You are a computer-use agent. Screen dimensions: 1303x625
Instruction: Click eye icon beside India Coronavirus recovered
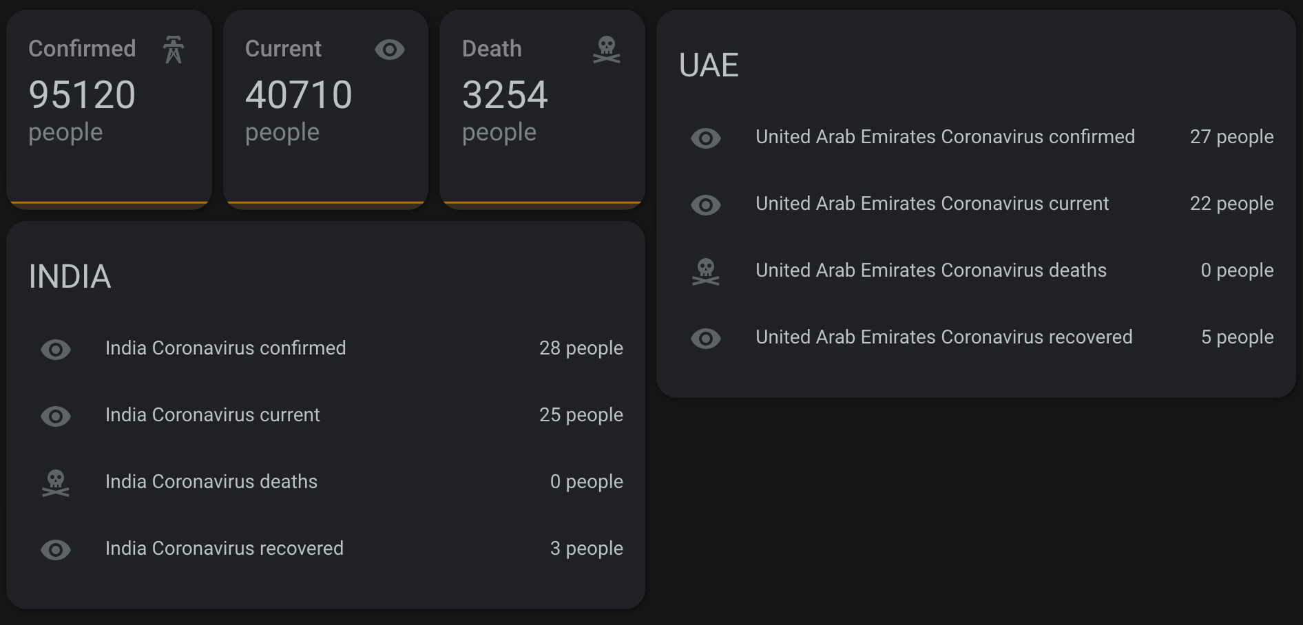tap(56, 550)
